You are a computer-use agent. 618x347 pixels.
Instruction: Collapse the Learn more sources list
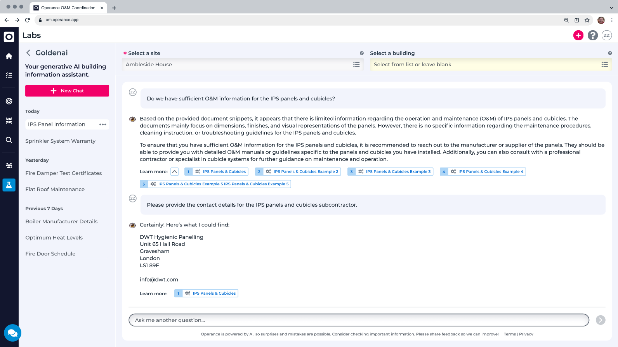175,172
